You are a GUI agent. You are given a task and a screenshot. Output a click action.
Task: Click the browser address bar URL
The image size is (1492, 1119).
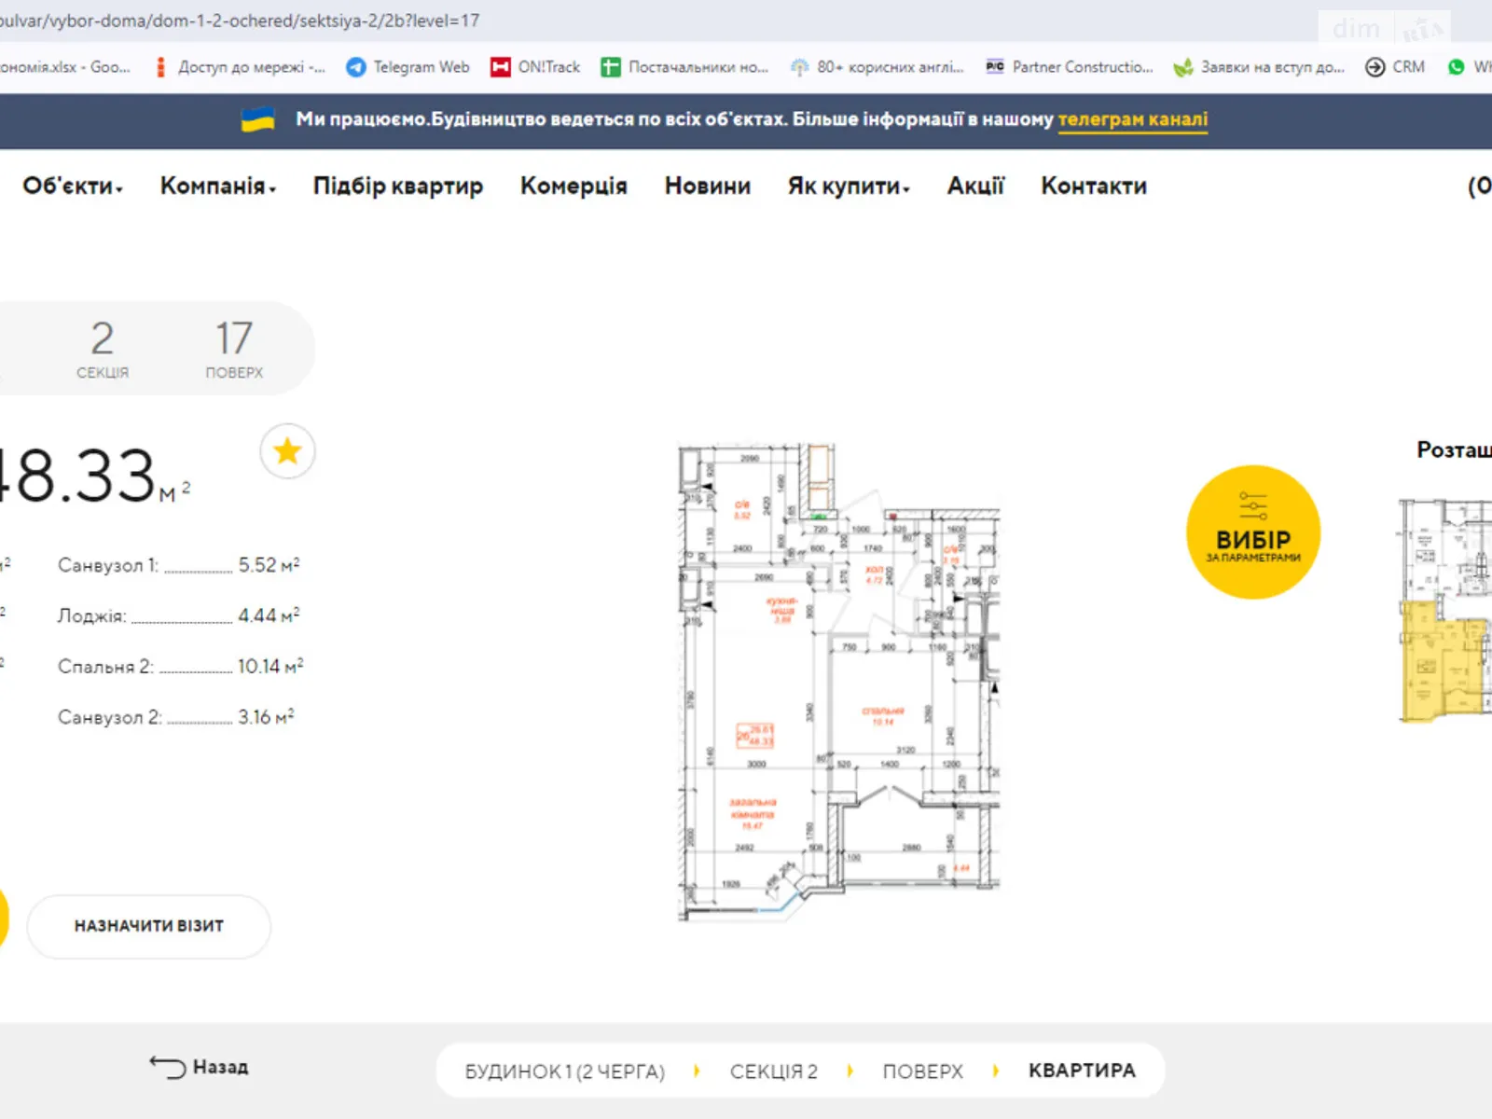click(240, 21)
